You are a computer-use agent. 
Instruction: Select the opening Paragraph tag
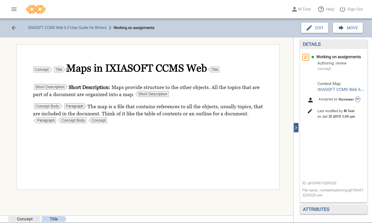point(75,106)
